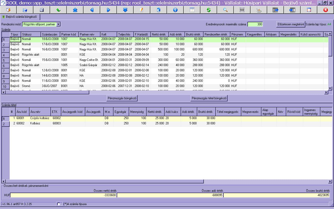
Task: Click the blue database cylinder icon
Action: tap(159, 10)
